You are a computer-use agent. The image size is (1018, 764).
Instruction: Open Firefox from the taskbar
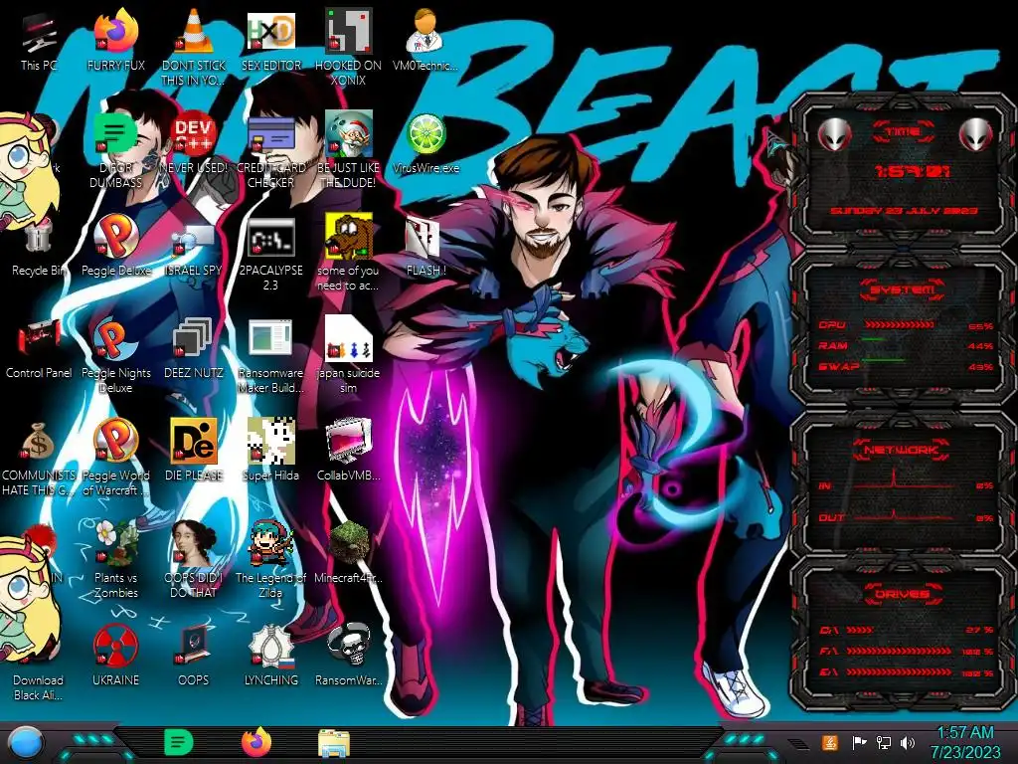click(256, 742)
